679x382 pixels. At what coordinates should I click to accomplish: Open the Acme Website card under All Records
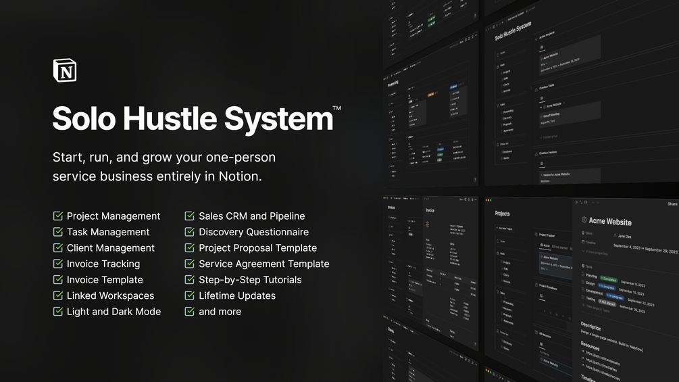pyautogui.click(x=554, y=364)
